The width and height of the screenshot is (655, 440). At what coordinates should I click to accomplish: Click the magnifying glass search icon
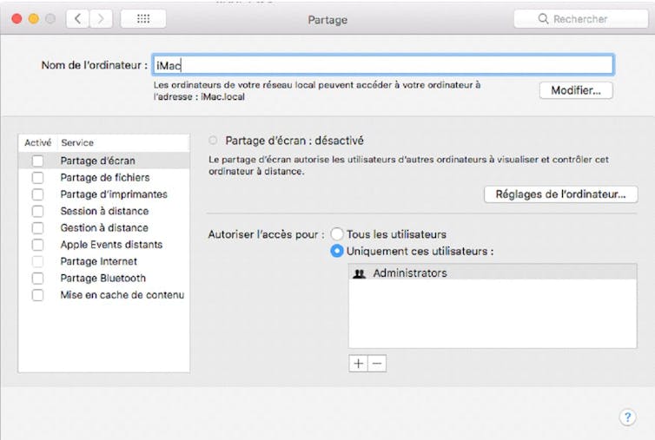(x=544, y=18)
